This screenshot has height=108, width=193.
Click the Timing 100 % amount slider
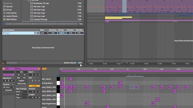[x=62, y=33]
